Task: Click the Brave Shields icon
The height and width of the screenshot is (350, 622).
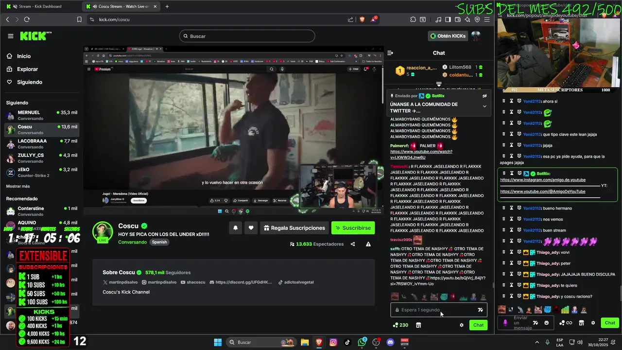Action: (x=362, y=19)
